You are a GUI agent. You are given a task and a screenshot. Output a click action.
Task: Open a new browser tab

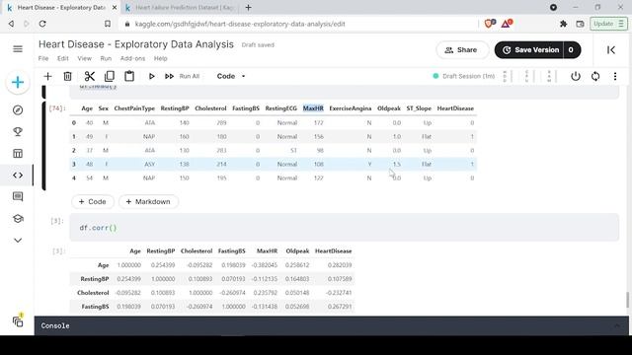coord(248,8)
